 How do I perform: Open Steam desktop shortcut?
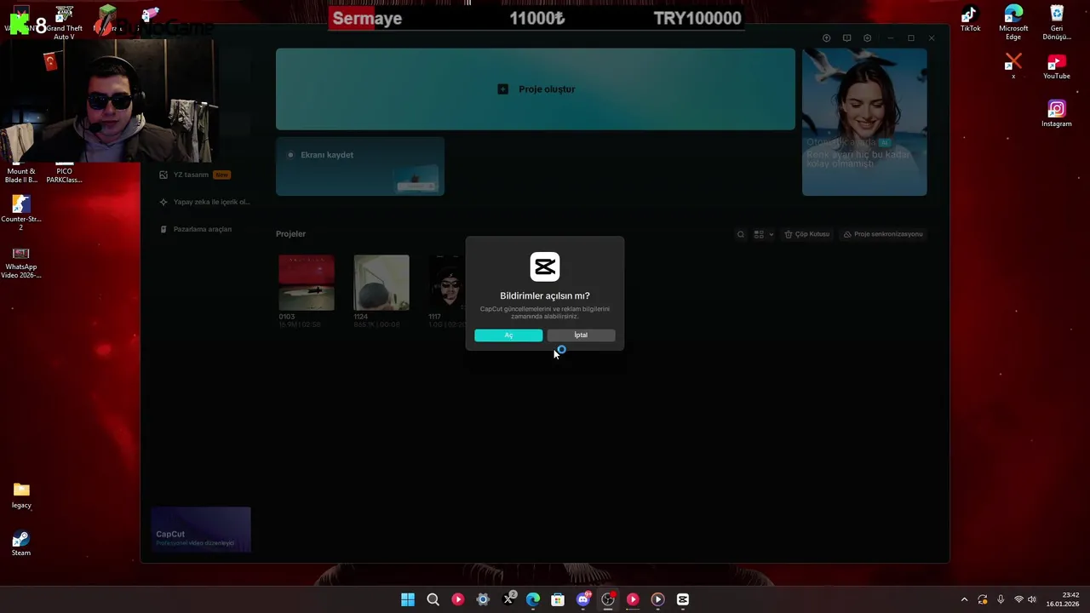click(x=21, y=543)
